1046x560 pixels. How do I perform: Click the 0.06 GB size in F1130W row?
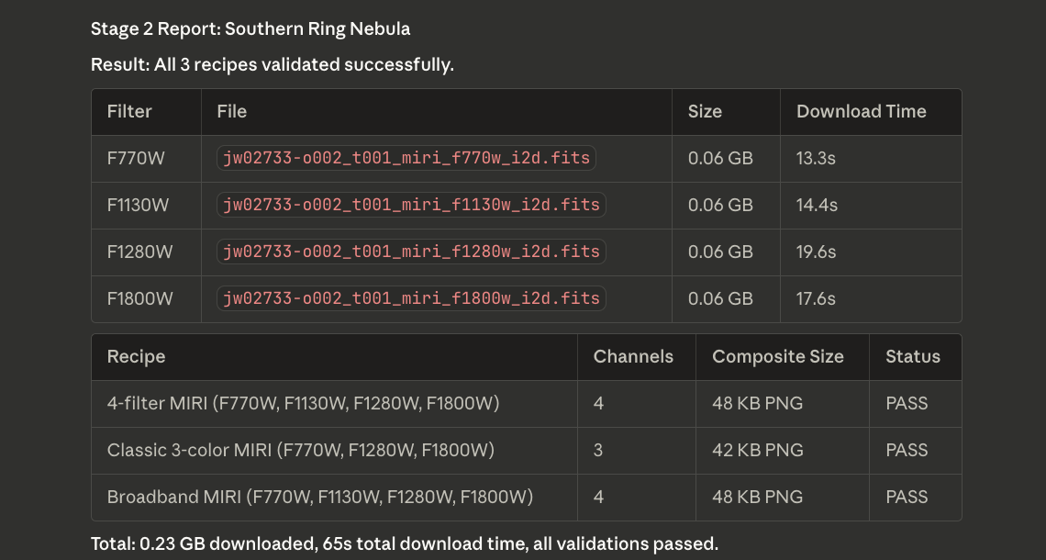[720, 205]
